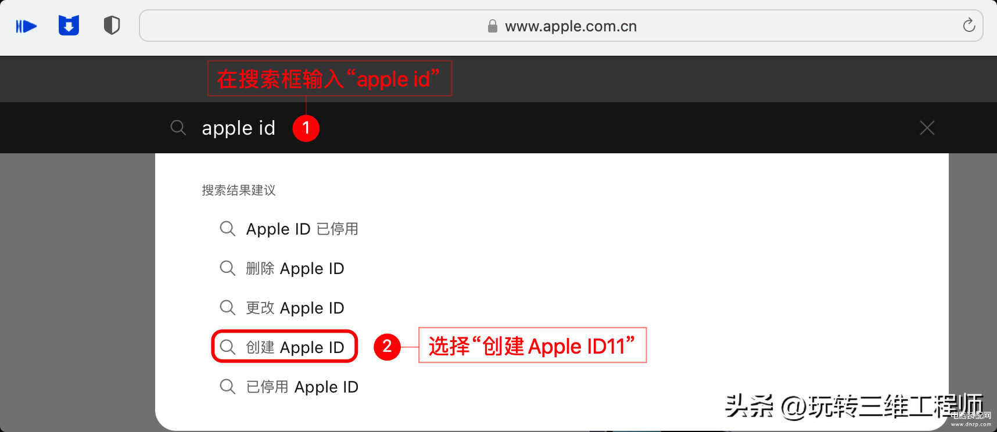Click magnifier icon beside Apple ID 已停用
This screenshot has height=432, width=997.
pos(227,229)
